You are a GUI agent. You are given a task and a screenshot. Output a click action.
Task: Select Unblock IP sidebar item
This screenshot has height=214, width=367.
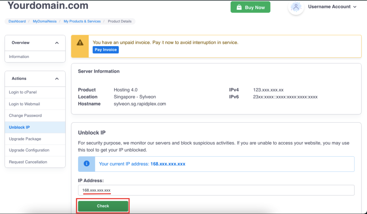click(x=35, y=127)
